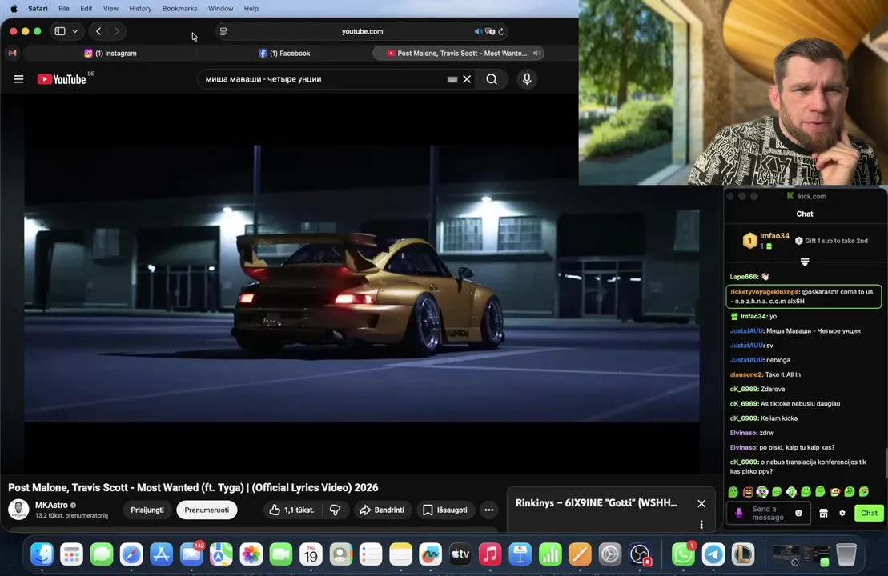Expand the Kick chat leaderboard chevron
The image size is (888, 576).
[805, 262]
